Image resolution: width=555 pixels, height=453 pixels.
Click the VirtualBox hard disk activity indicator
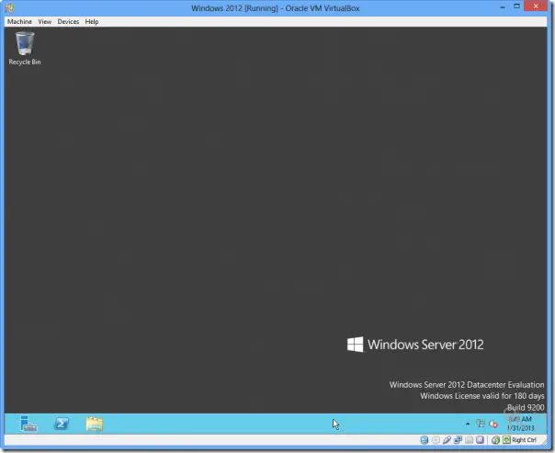point(424,440)
